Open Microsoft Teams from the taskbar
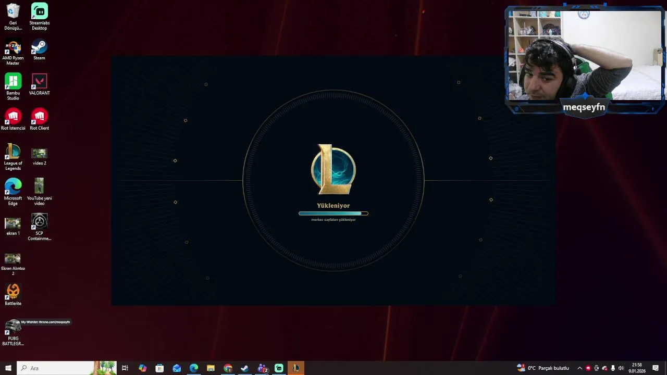 coord(262,368)
